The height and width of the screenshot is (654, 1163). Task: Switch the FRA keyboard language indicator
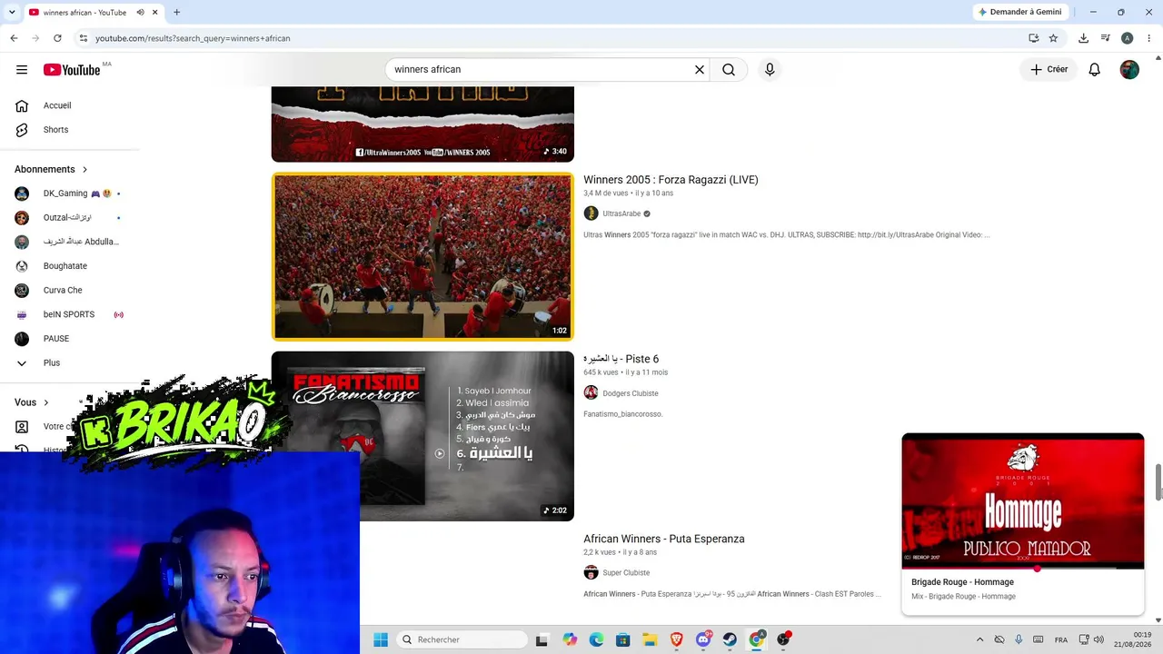(1061, 639)
